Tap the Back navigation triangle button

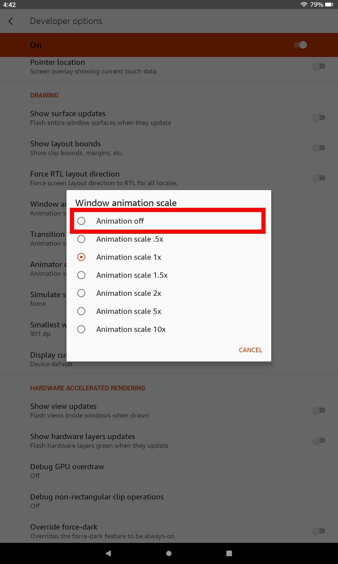tap(108, 553)
